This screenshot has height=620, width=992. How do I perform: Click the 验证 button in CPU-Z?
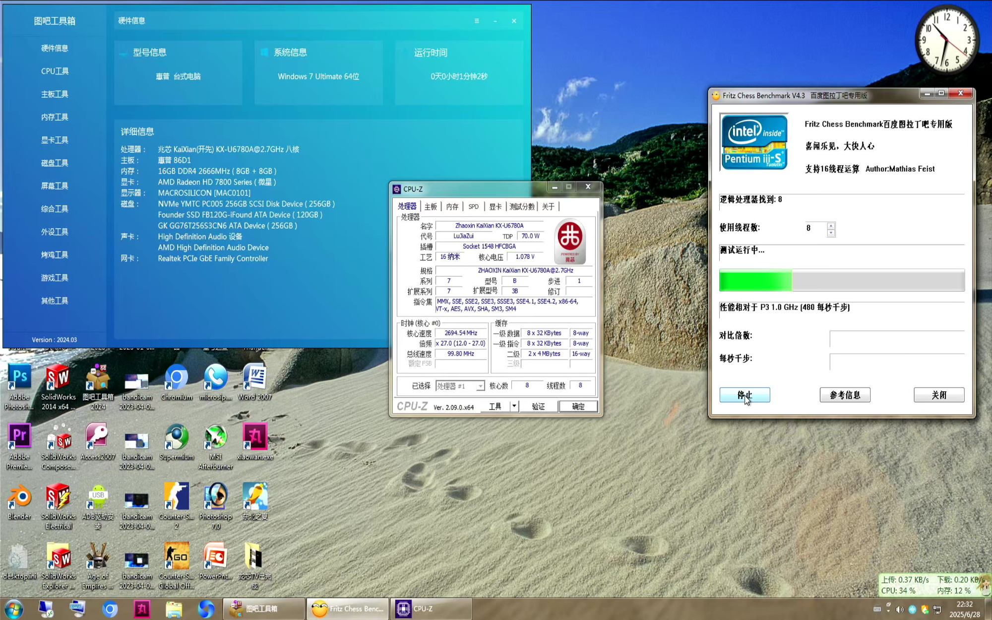[538, 406]
